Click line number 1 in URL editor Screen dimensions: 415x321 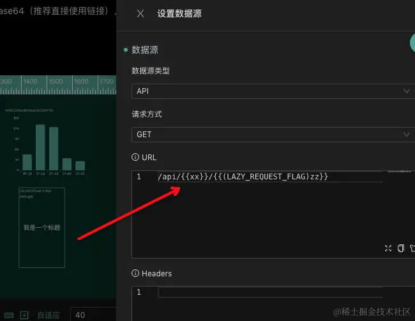click(x=139, y=177)
